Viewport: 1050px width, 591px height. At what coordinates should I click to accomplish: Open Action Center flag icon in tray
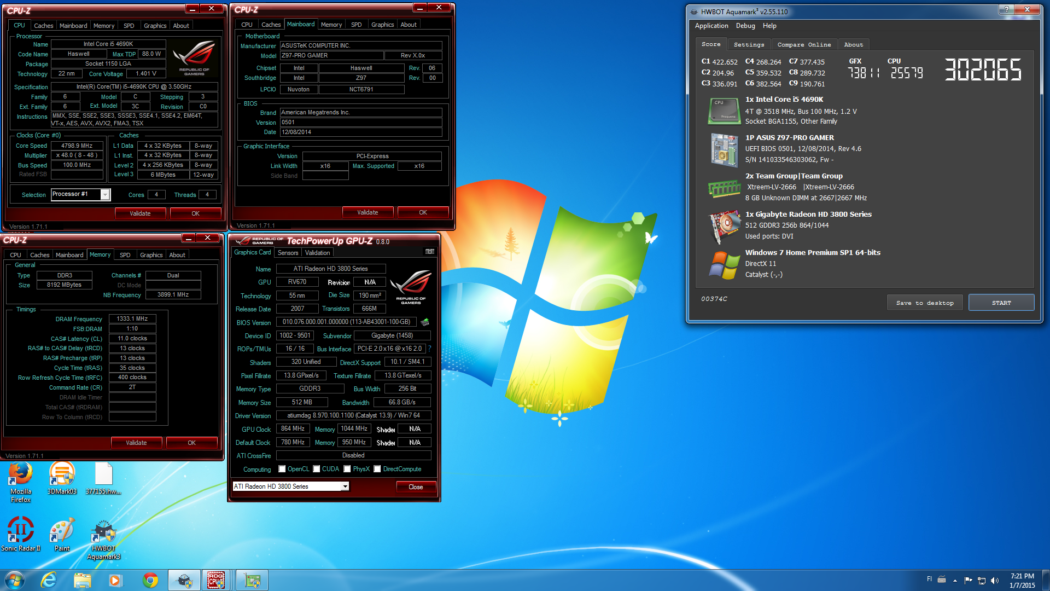[968, 580]
